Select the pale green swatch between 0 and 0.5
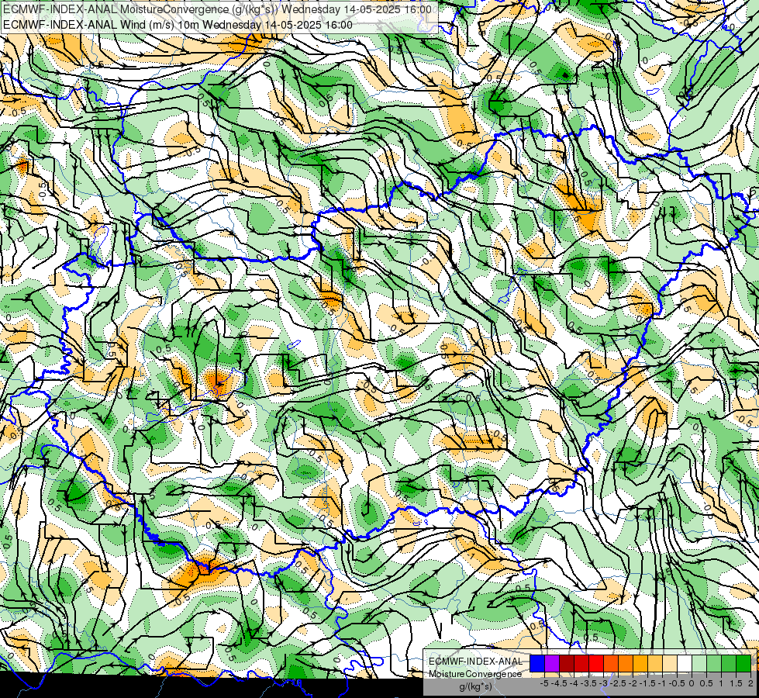Viewport: 759px width, 698px height. tap(699, 663)
